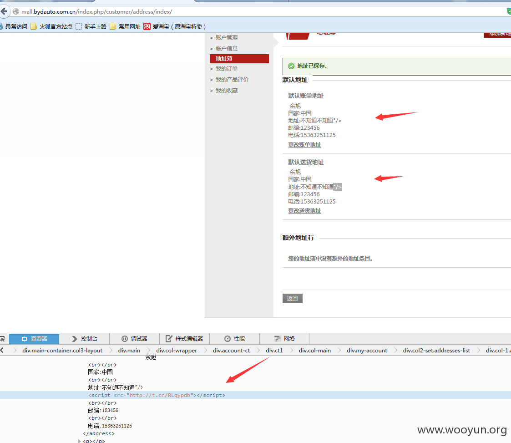Switch to the 控制台 console tab
511x443 pixels.
[x=84, y=339]
